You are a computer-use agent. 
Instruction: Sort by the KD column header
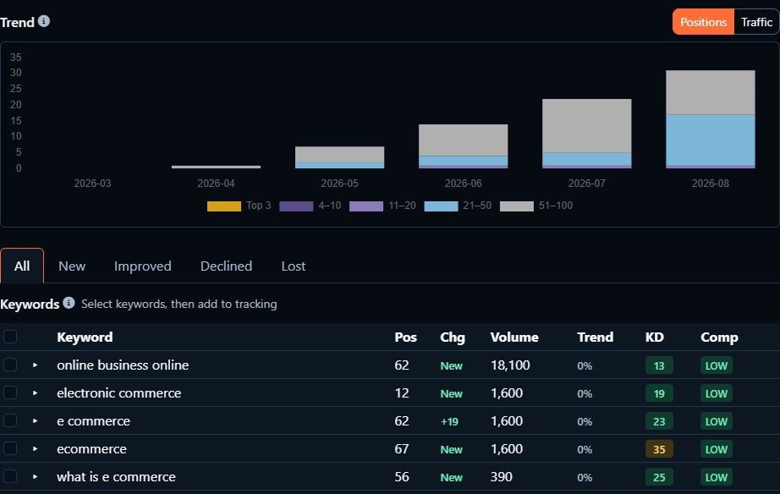(655, 338)
